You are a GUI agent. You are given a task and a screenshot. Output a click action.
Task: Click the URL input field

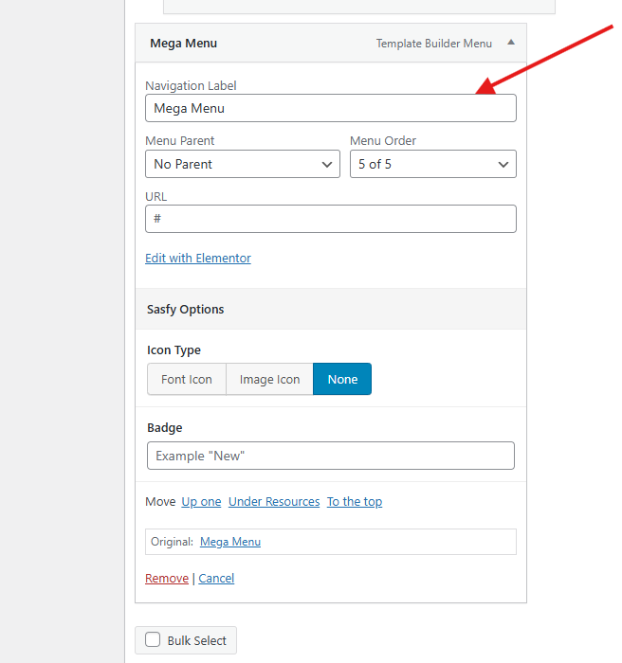331,219
